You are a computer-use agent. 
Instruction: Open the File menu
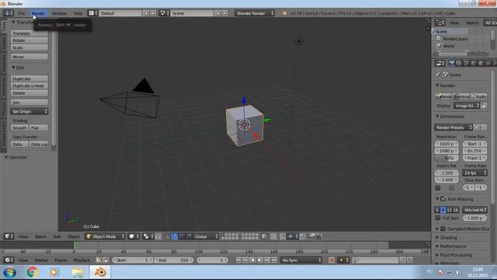(21, 13)
